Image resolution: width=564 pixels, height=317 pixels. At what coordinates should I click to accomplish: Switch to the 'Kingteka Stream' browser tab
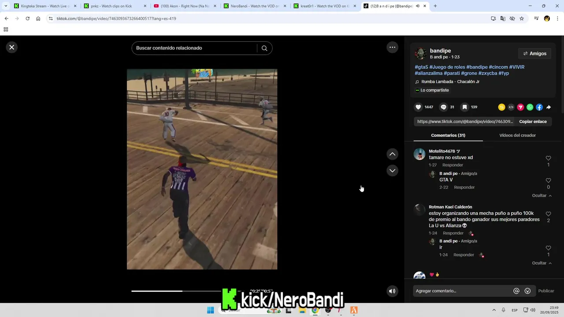(x=45, y=6)
